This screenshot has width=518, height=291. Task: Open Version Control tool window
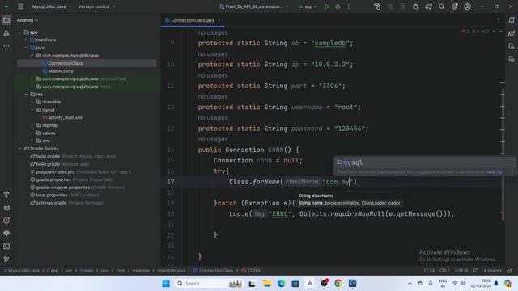pyautogui.click(x=6, y=259)
